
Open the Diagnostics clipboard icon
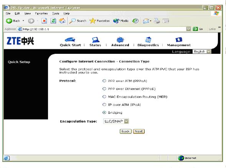click(148, 40)
